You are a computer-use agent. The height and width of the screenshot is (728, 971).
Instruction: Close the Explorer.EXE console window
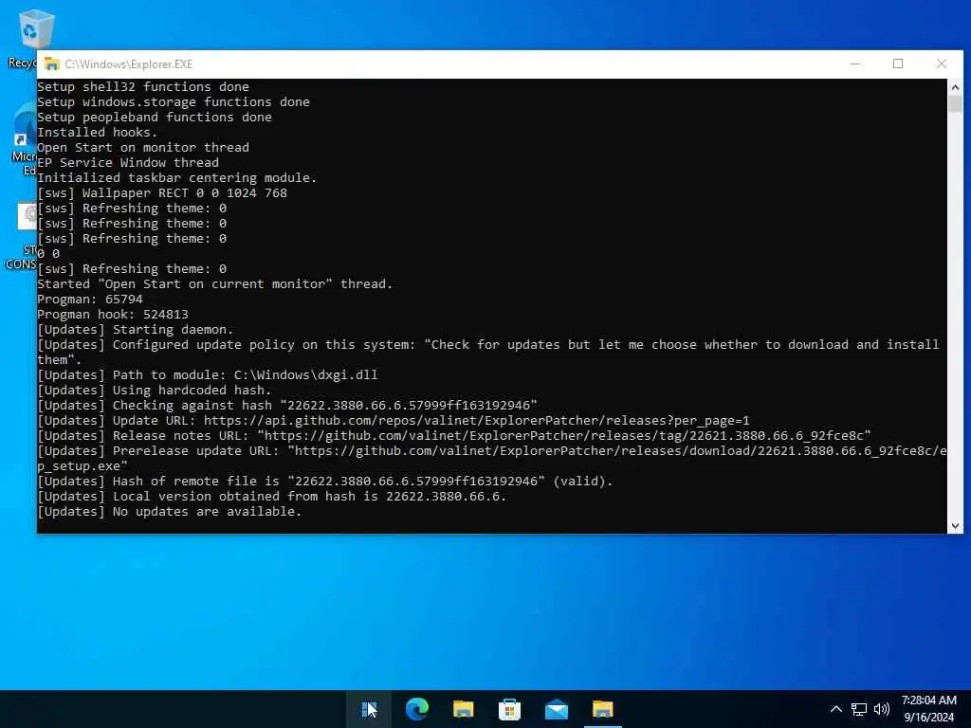(x=942, y=64)
